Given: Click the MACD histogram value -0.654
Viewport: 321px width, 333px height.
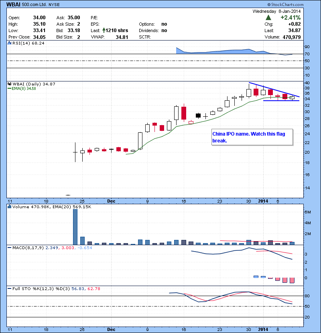Looking at the screenshot, I should point(85,248).
